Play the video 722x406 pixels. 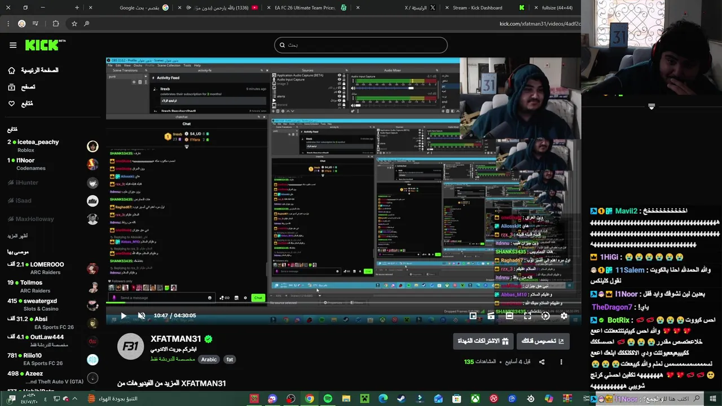(x=124, y=316)
